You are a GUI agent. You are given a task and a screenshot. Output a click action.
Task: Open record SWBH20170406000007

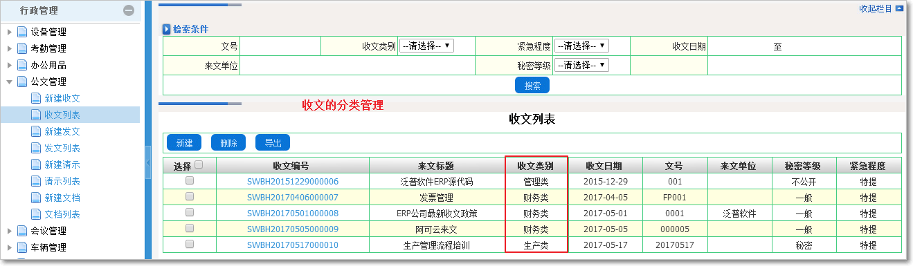pyautogui.click(x=293, y=198)
